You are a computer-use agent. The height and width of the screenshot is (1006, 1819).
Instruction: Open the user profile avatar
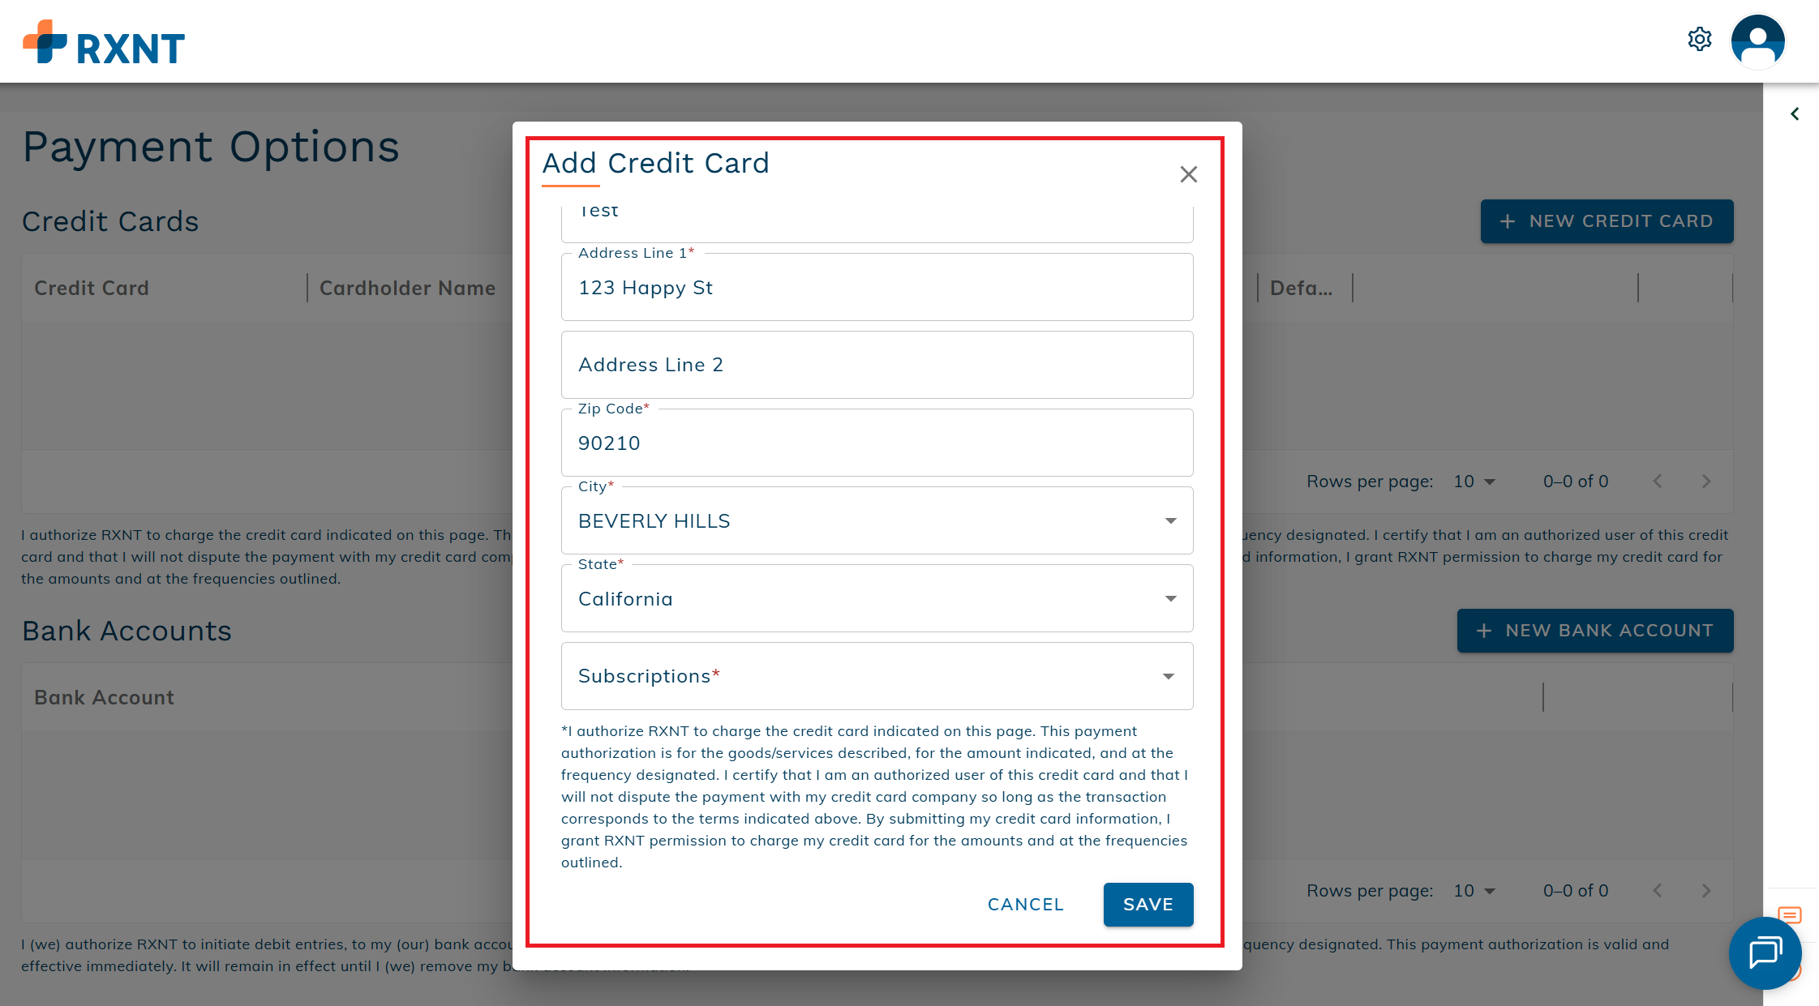coord(1757,41)
